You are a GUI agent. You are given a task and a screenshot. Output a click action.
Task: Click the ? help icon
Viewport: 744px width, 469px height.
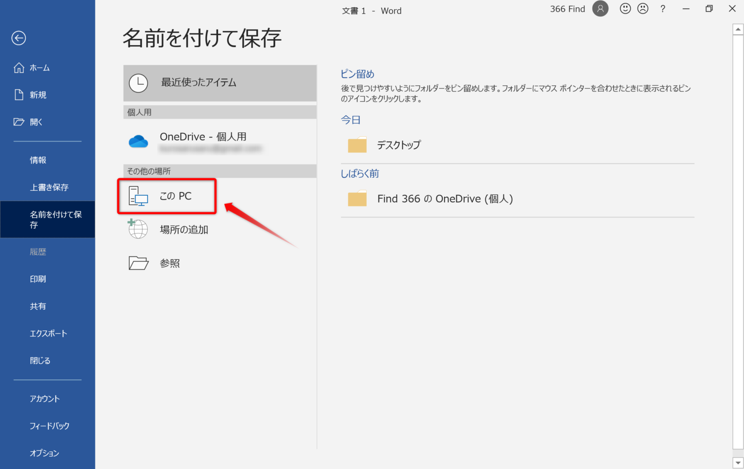point(663,8)
